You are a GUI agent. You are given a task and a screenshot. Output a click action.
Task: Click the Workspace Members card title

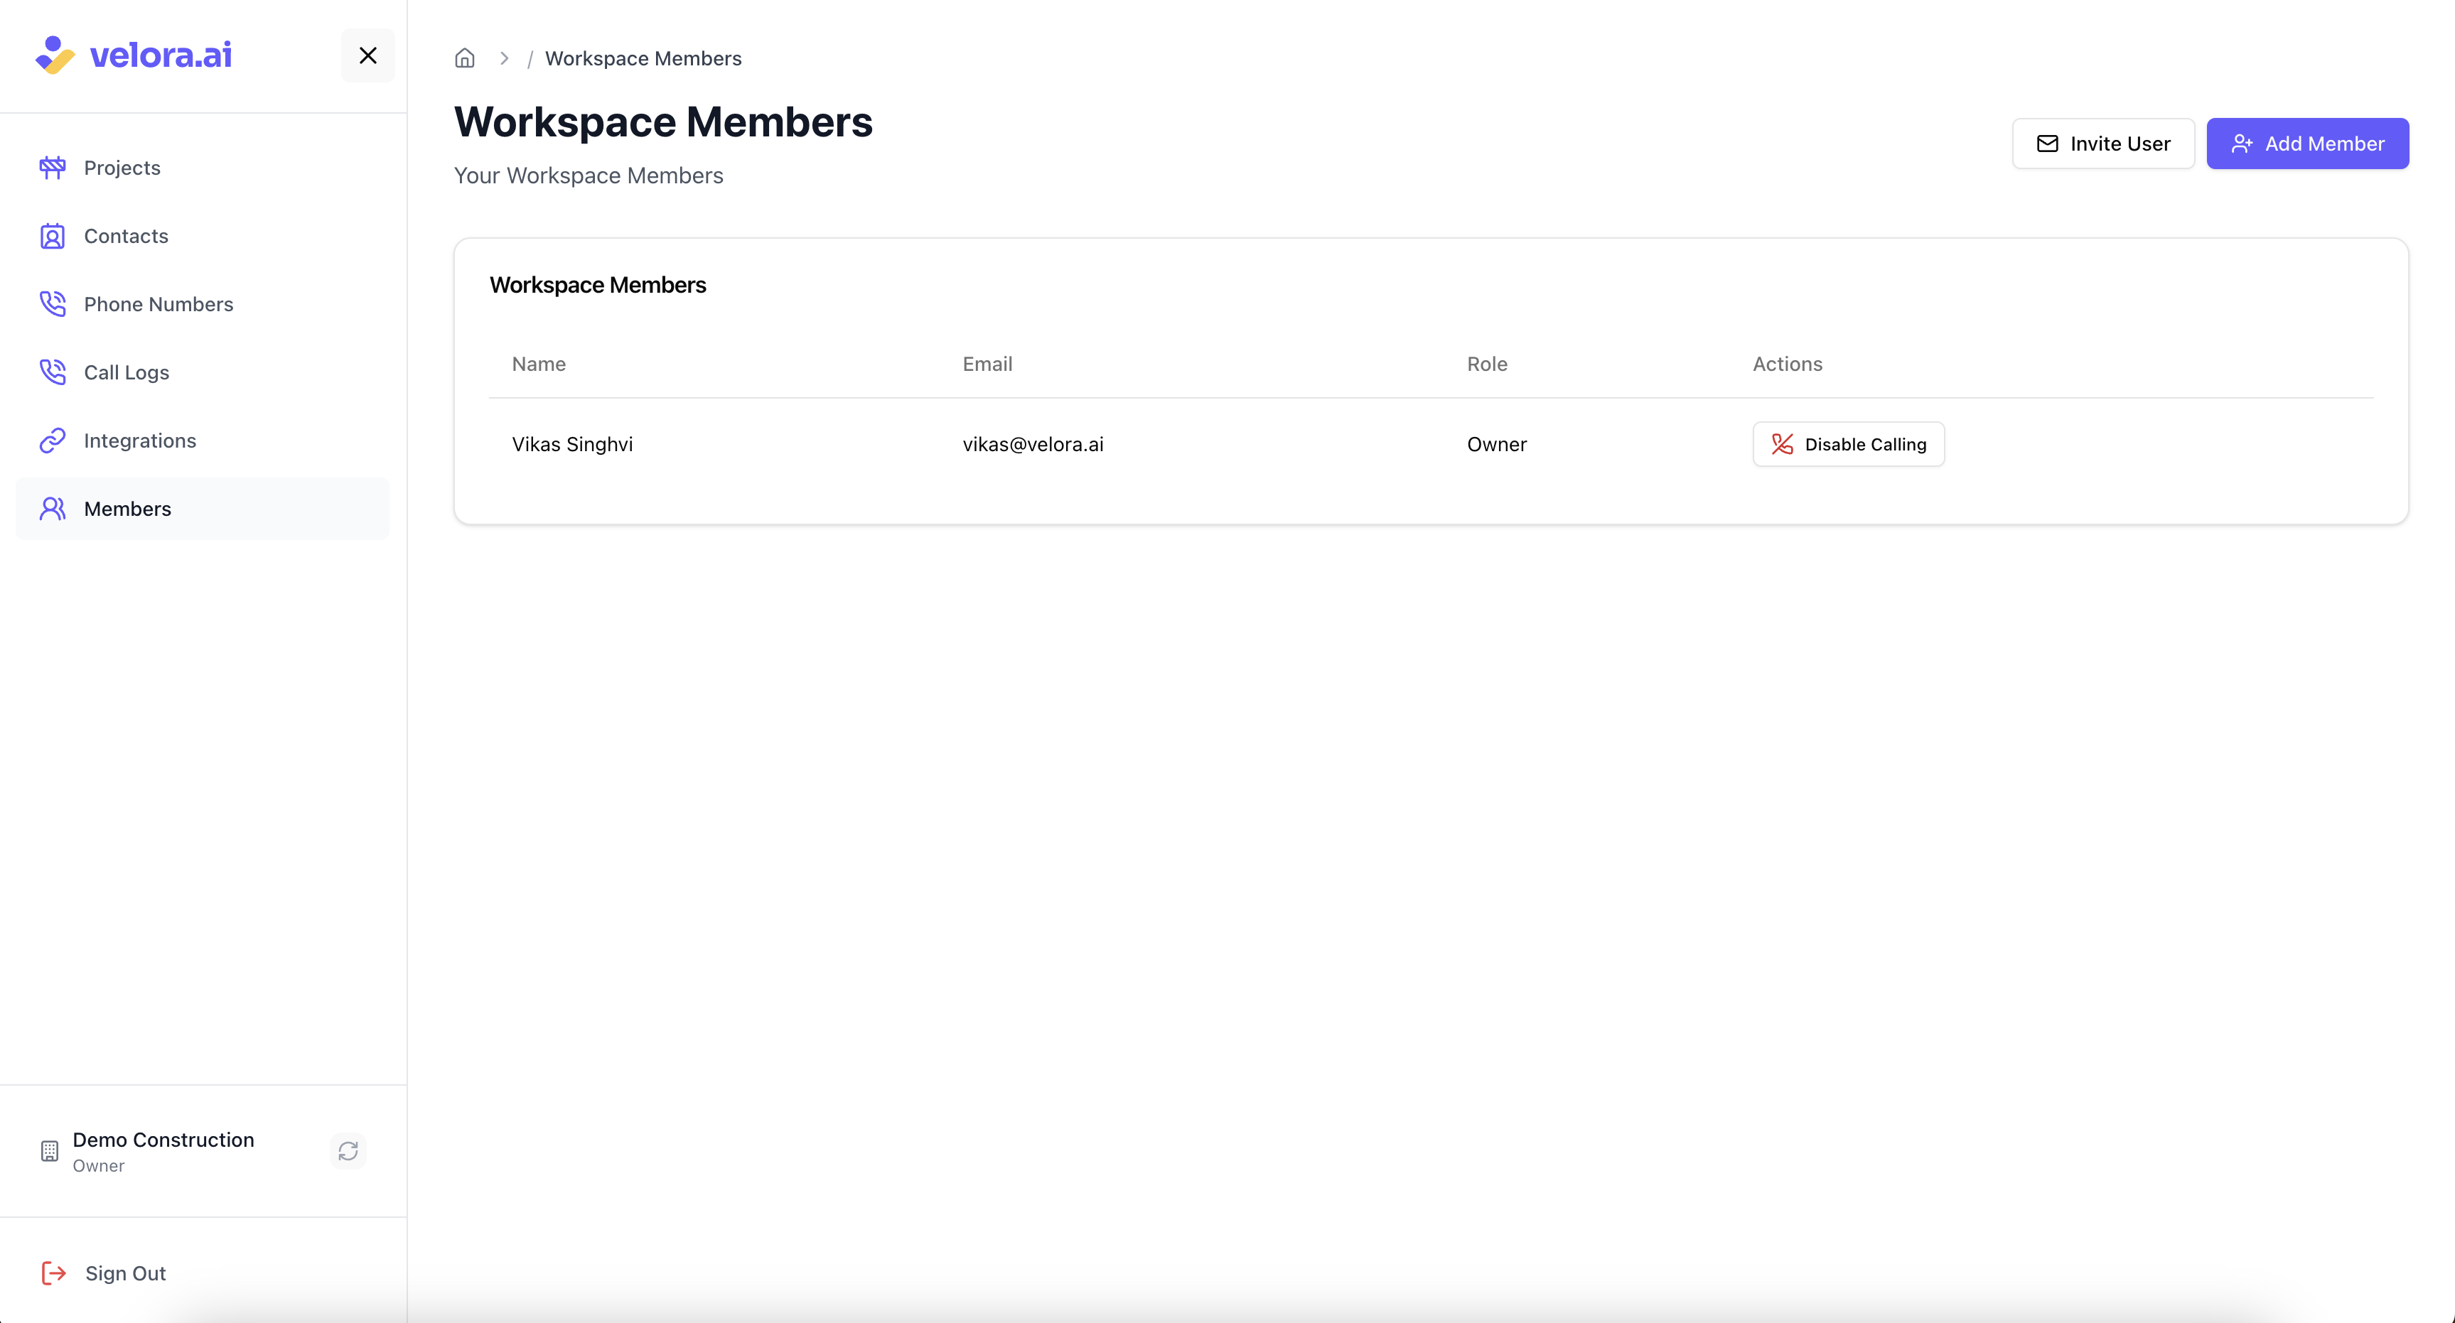point(598,285)
